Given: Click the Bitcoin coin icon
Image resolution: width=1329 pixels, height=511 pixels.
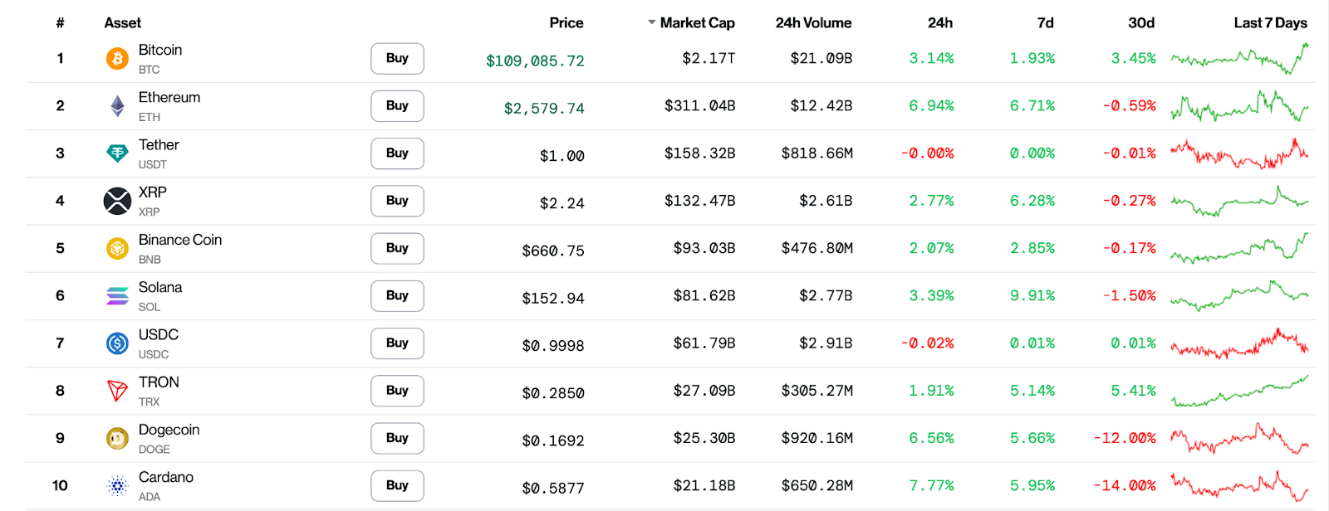Looking at the screenshot, I should [x=117, y=59].
